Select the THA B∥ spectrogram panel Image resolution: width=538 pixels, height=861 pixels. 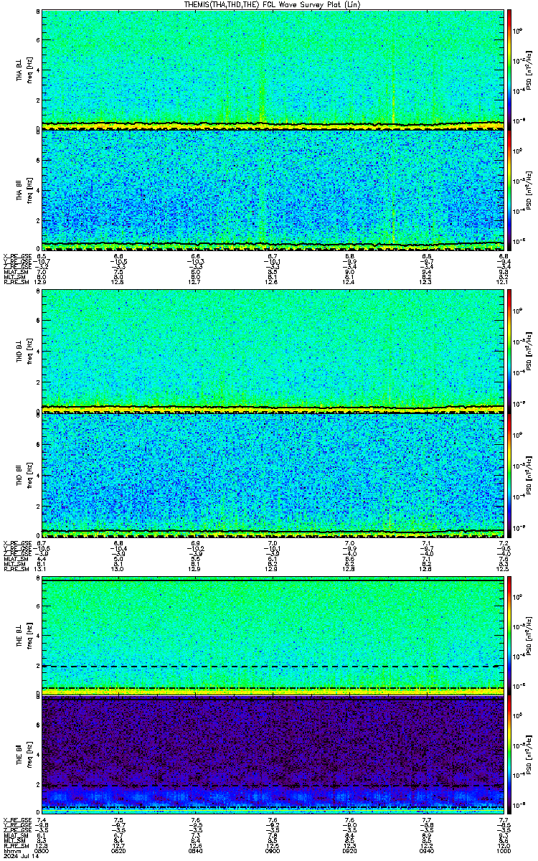273,189
